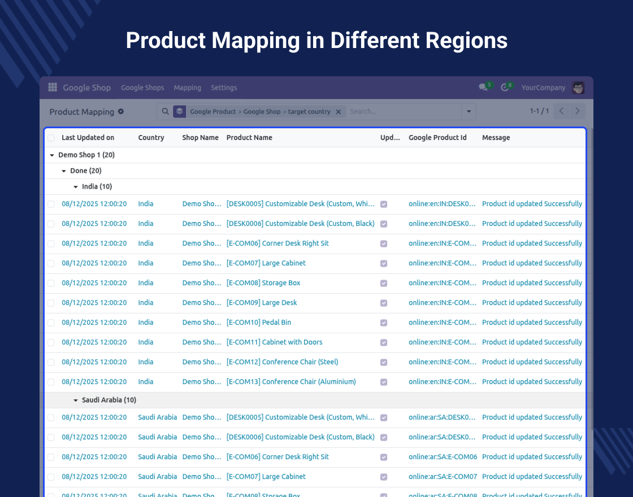Screen dimensions: 633x497
Task: Sort by Product Name column header
Action: click(249, 138)
